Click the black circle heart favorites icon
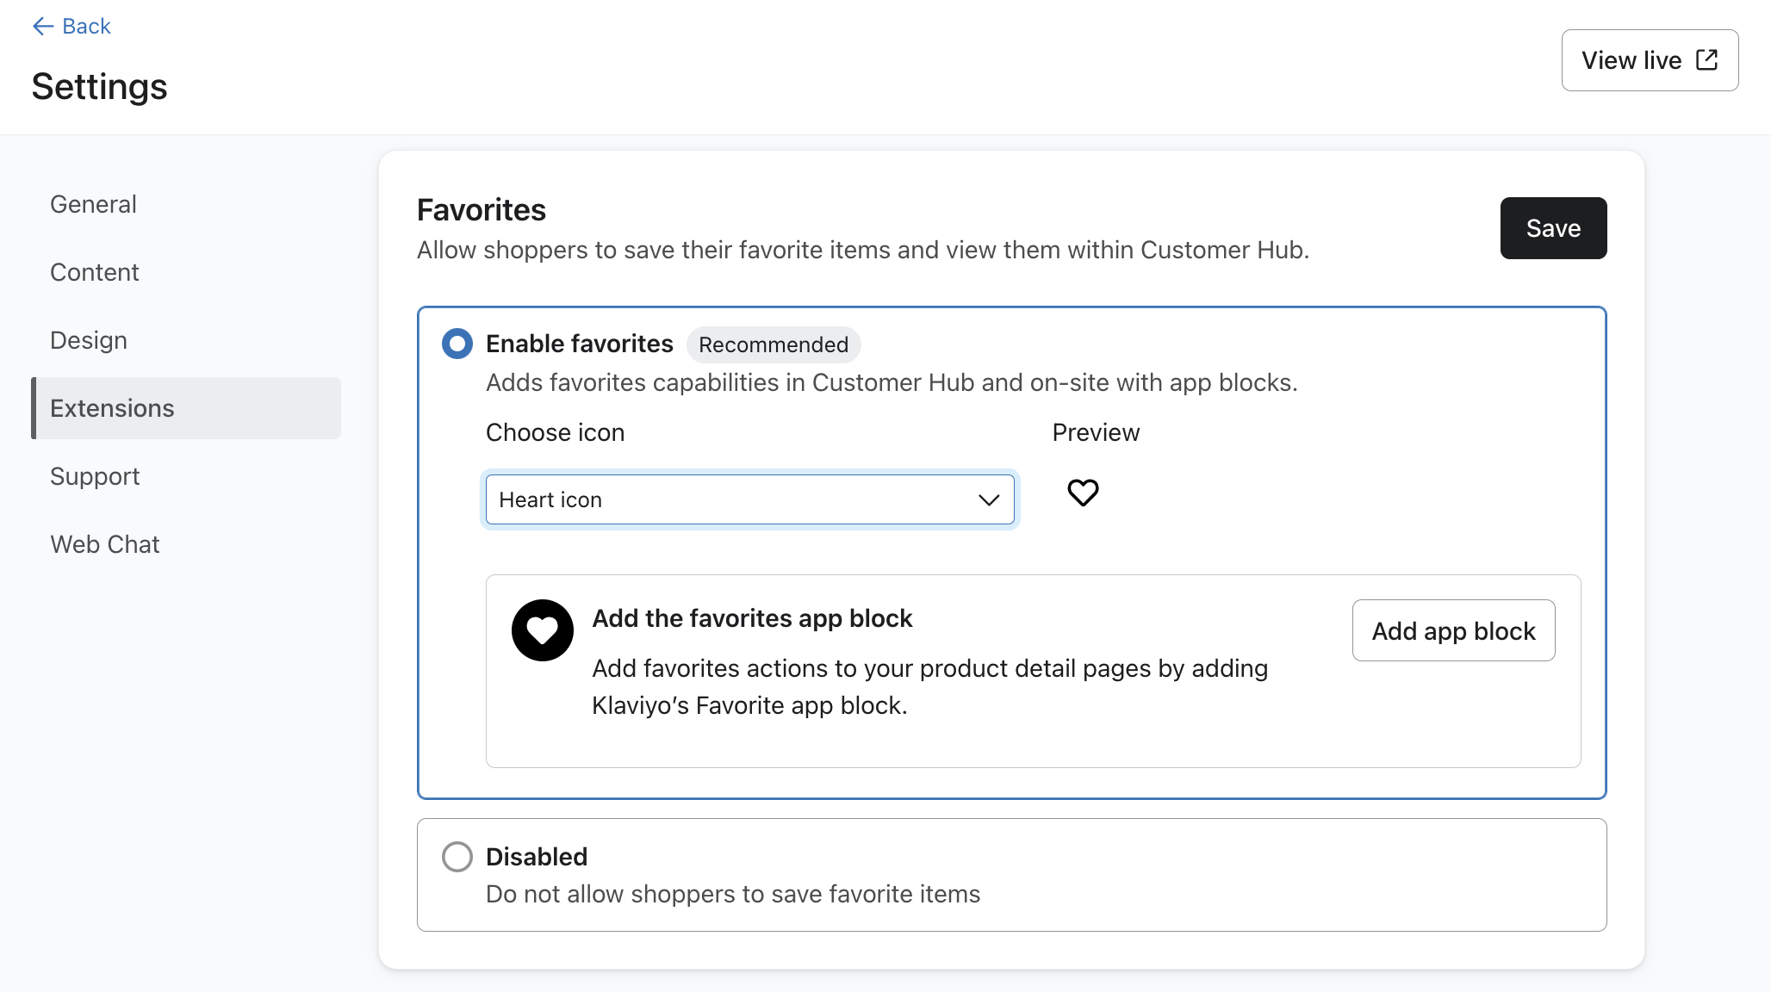 541,631
